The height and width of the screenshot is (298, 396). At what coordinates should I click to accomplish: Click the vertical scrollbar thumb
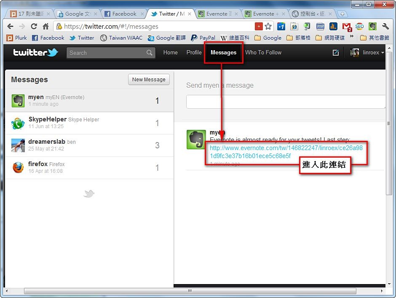[x=389, y=123]
